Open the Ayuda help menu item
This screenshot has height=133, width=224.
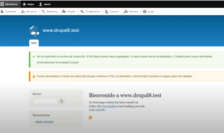[x=149, y=12]
